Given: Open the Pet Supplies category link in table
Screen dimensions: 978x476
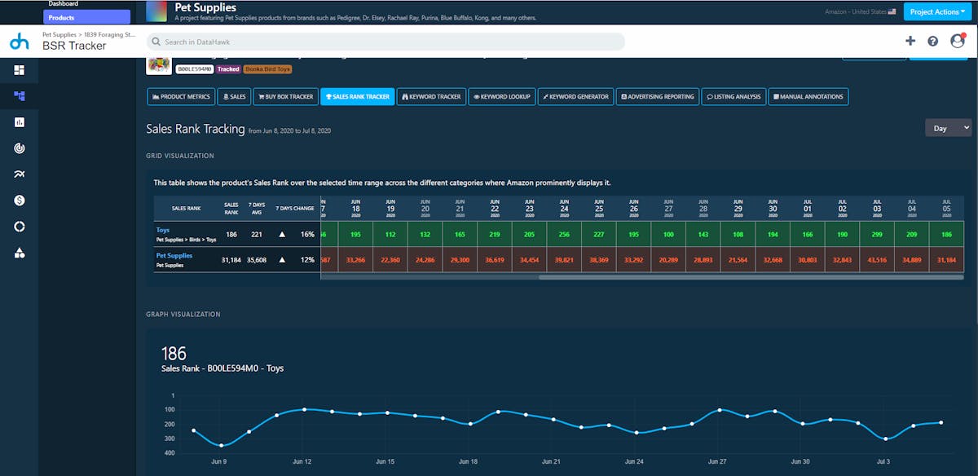Looking at the screenshot, I should pyautogui.click(x=175, y=256).
